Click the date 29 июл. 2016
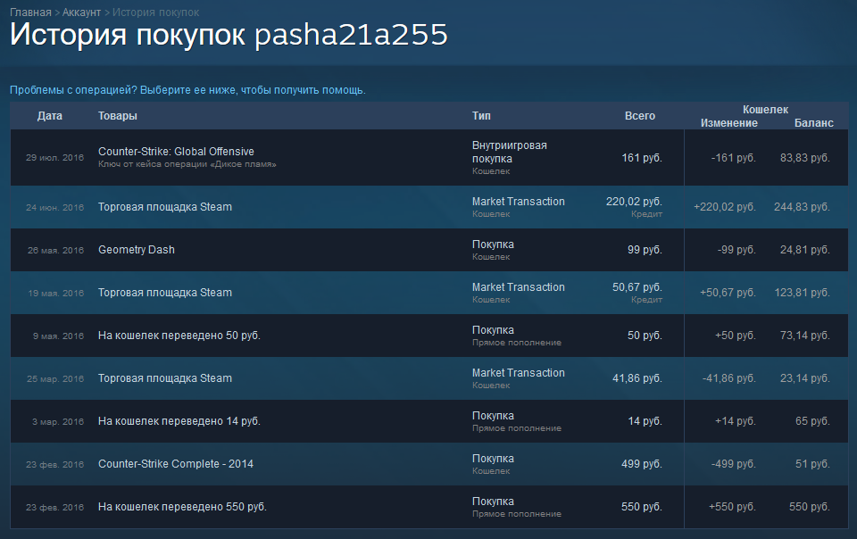Screen dimensions: 857x539 [x=54, y=158]
